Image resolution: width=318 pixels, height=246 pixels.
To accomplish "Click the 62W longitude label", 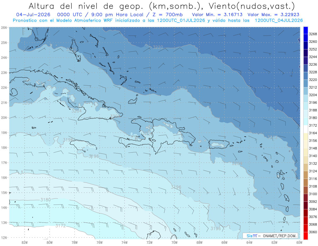I will [x=274, y=242].
